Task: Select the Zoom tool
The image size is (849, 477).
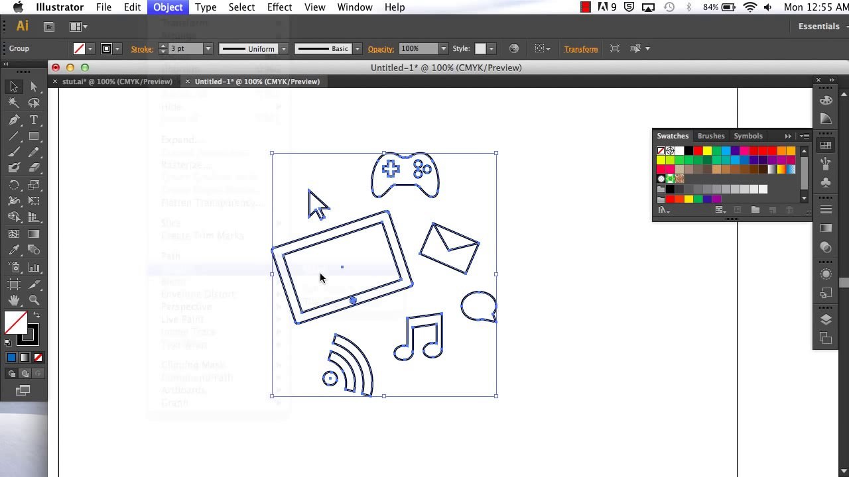Action: pyautogui.click(x=34, y=300)
